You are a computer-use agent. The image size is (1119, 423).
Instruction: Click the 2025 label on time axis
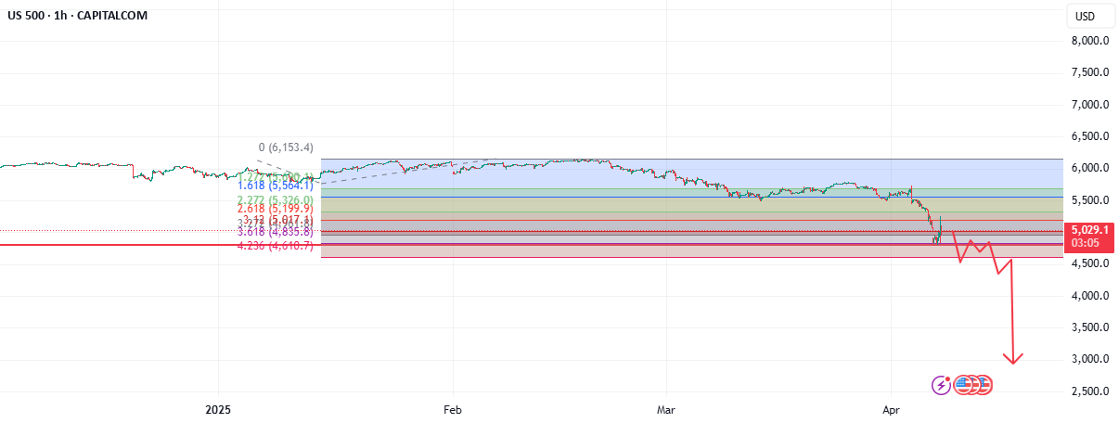pyautogui.click(x=218, y=409)
